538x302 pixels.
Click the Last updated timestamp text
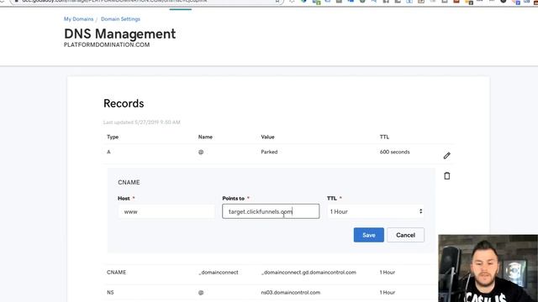coord(142,122)
